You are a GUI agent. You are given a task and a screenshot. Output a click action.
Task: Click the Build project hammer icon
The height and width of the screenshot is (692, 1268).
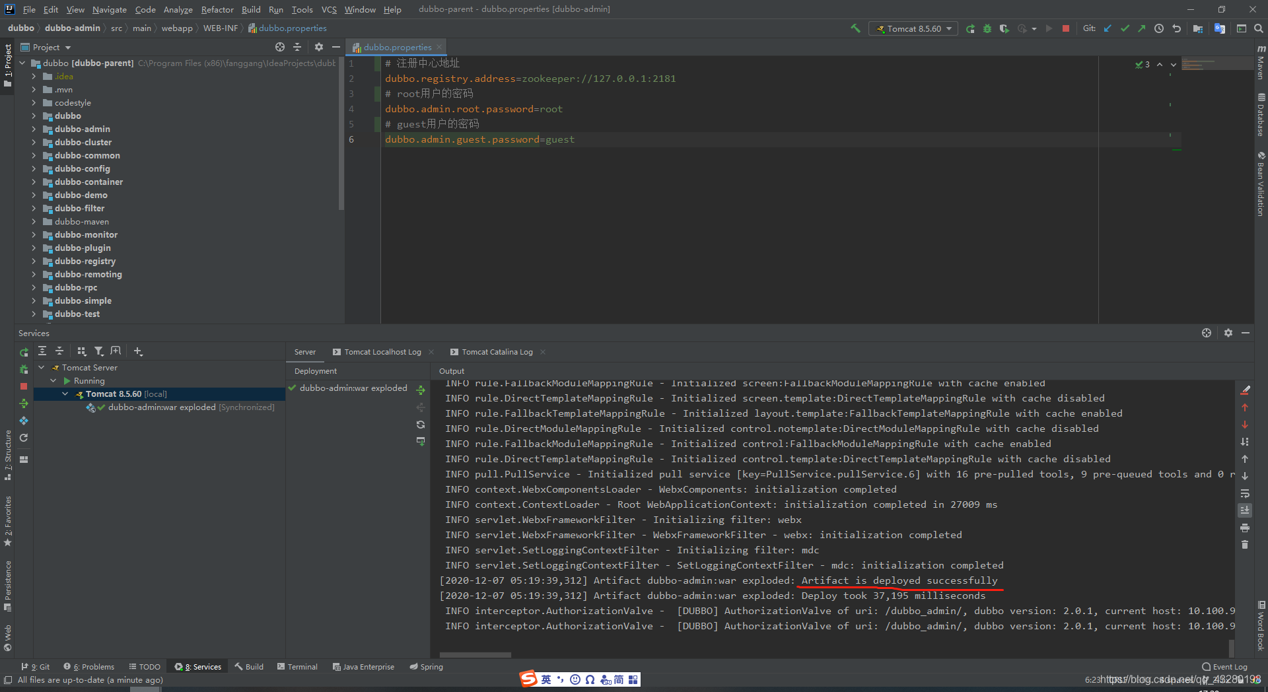pyautogui.click(x=855, y=28)
